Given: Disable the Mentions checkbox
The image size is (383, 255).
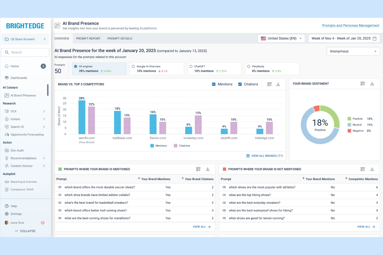Looking at the screenshot, I should tap(214, 84).
